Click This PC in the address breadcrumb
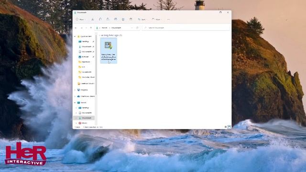The width and height of the screenshot is (306, 172). (x=105, y=28)
